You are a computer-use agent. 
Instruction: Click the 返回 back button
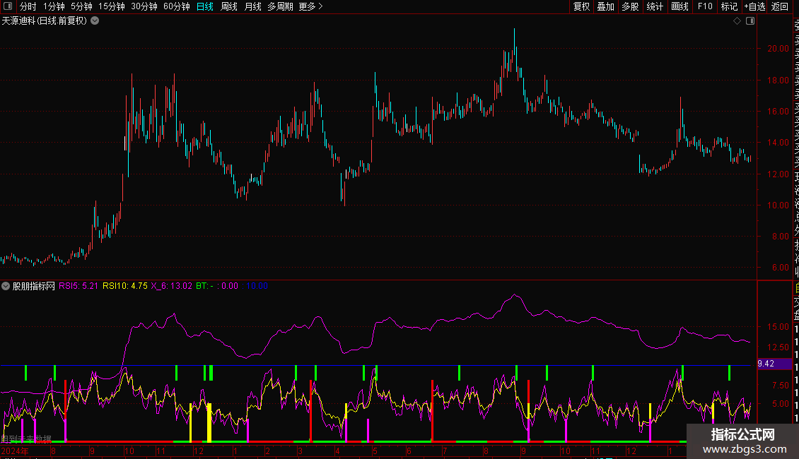pyautogui.click(x=780, y=6)
